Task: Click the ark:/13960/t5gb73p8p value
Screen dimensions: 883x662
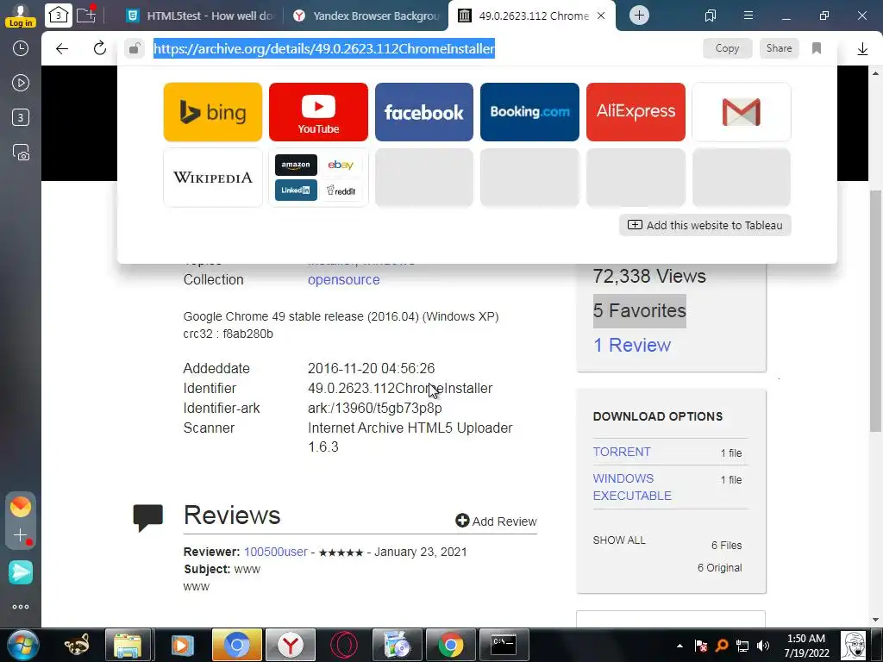Action: click(374, 408)
